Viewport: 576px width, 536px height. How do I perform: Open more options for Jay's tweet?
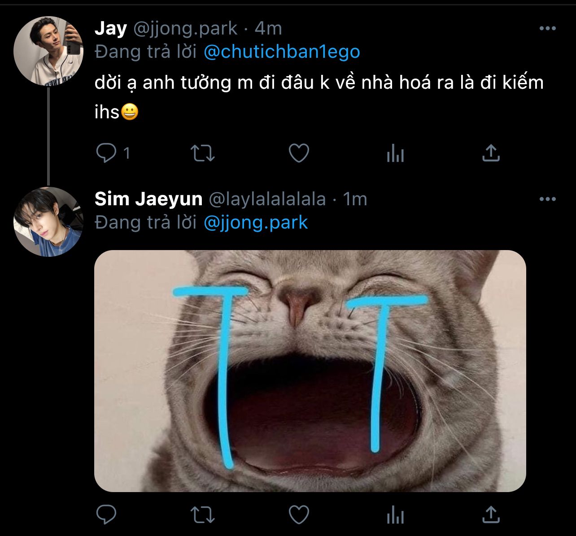click(x=548, y=29)
